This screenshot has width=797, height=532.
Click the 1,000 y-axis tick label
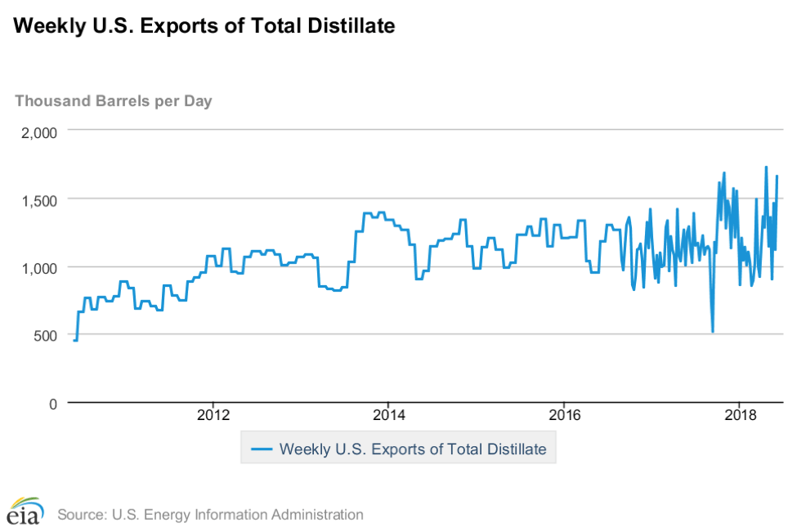point(38,267)
